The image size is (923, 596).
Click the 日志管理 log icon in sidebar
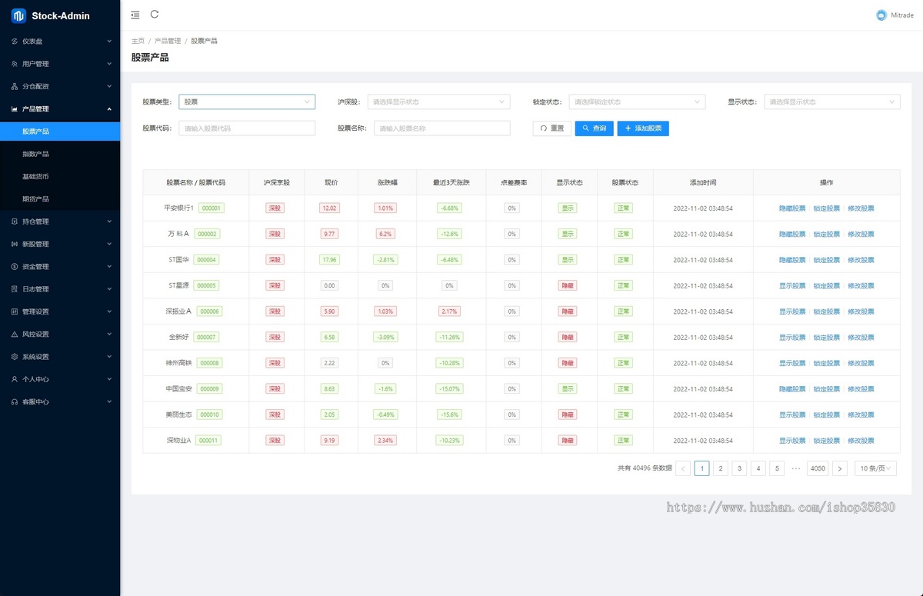click(15, 289)
